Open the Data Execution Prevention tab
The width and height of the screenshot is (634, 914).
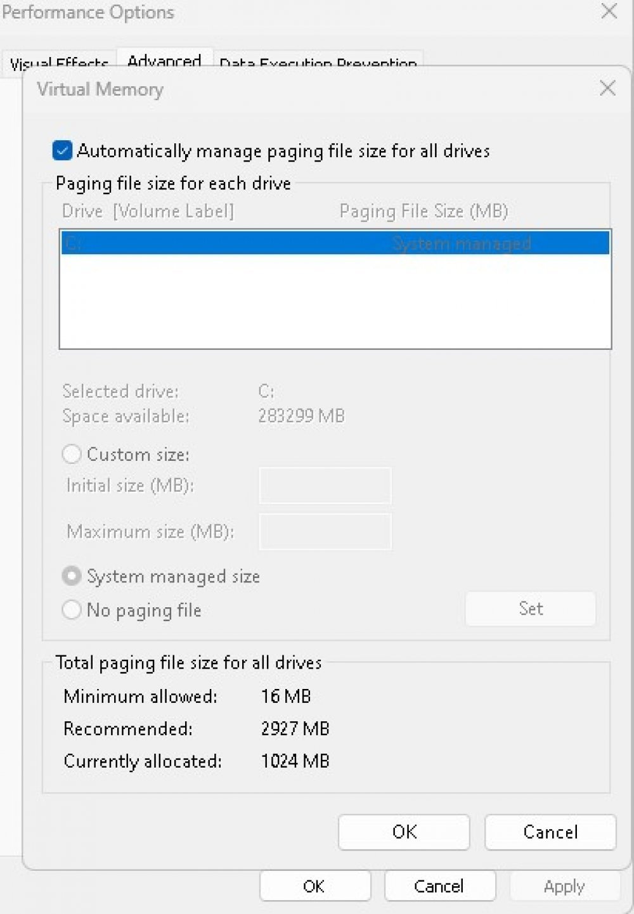click(x=318, y=64)
